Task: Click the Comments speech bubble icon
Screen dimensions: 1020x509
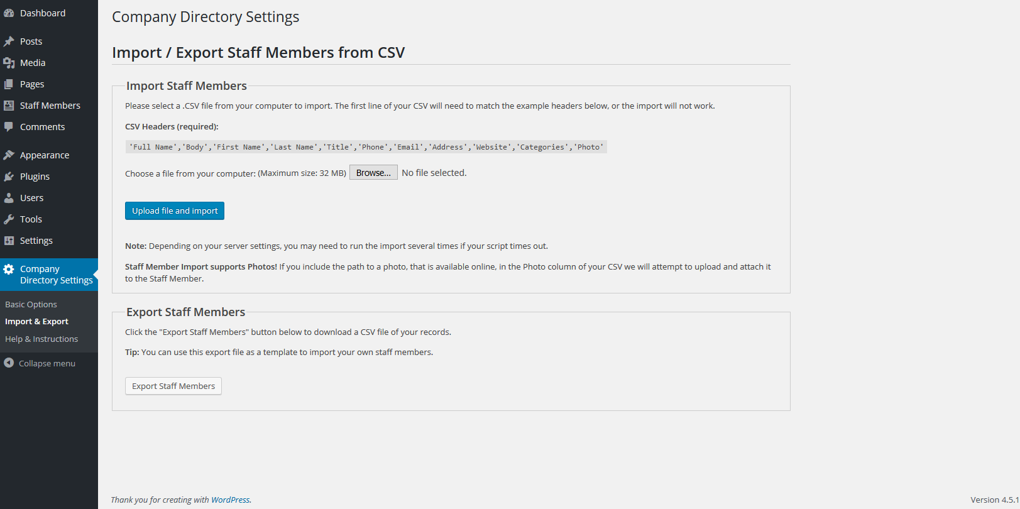Action: click(9, 127)
